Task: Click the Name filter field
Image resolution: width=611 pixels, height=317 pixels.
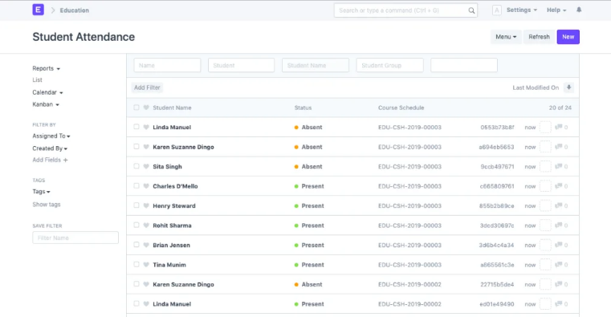Action: tap(167, 66)
